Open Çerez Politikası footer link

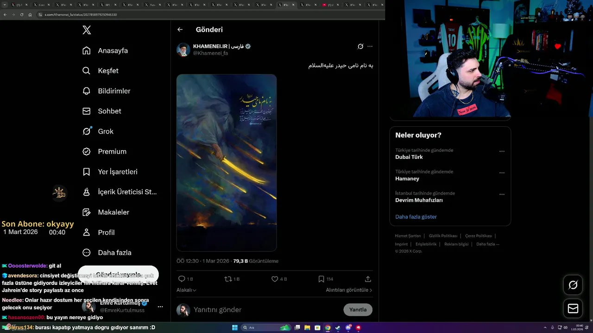click(x=479, y=236)
